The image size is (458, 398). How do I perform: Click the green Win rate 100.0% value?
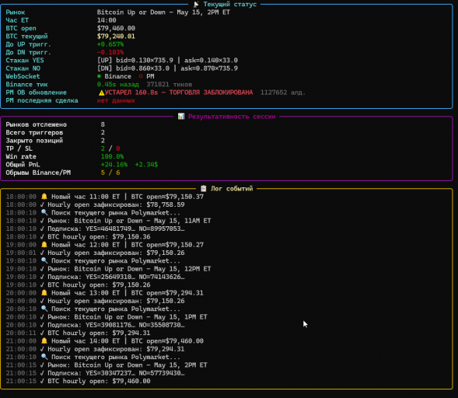tap(112, 156)
